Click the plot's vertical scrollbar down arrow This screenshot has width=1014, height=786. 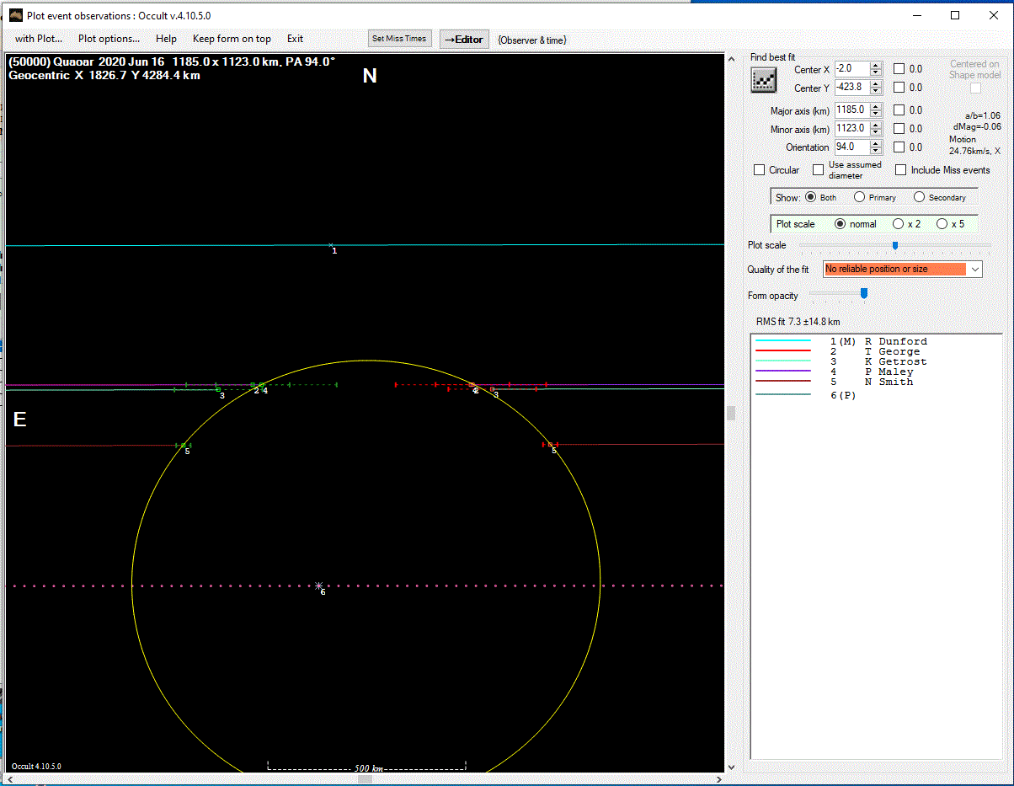[x=731, y=767]
